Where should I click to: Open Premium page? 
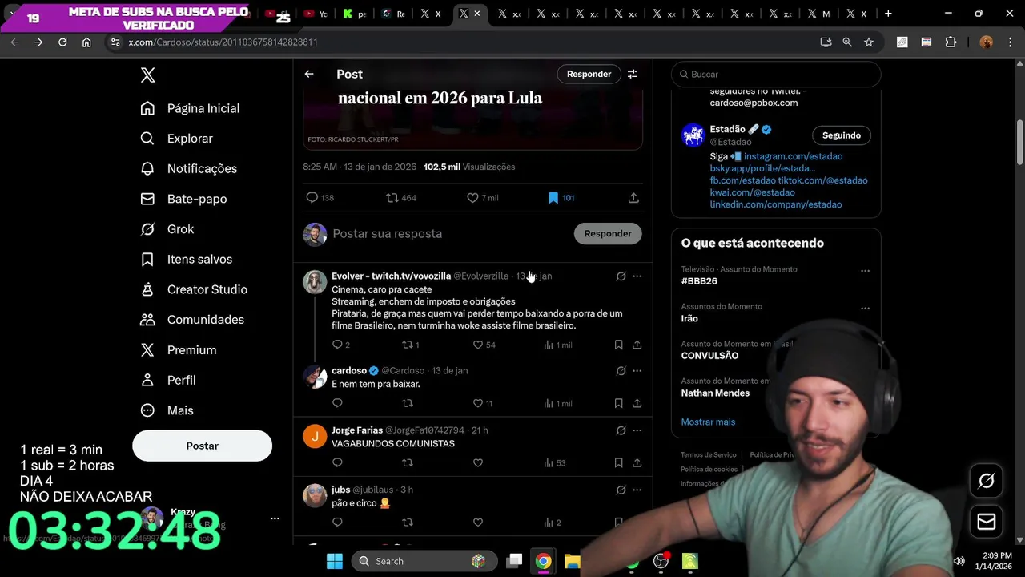[179, 350]
